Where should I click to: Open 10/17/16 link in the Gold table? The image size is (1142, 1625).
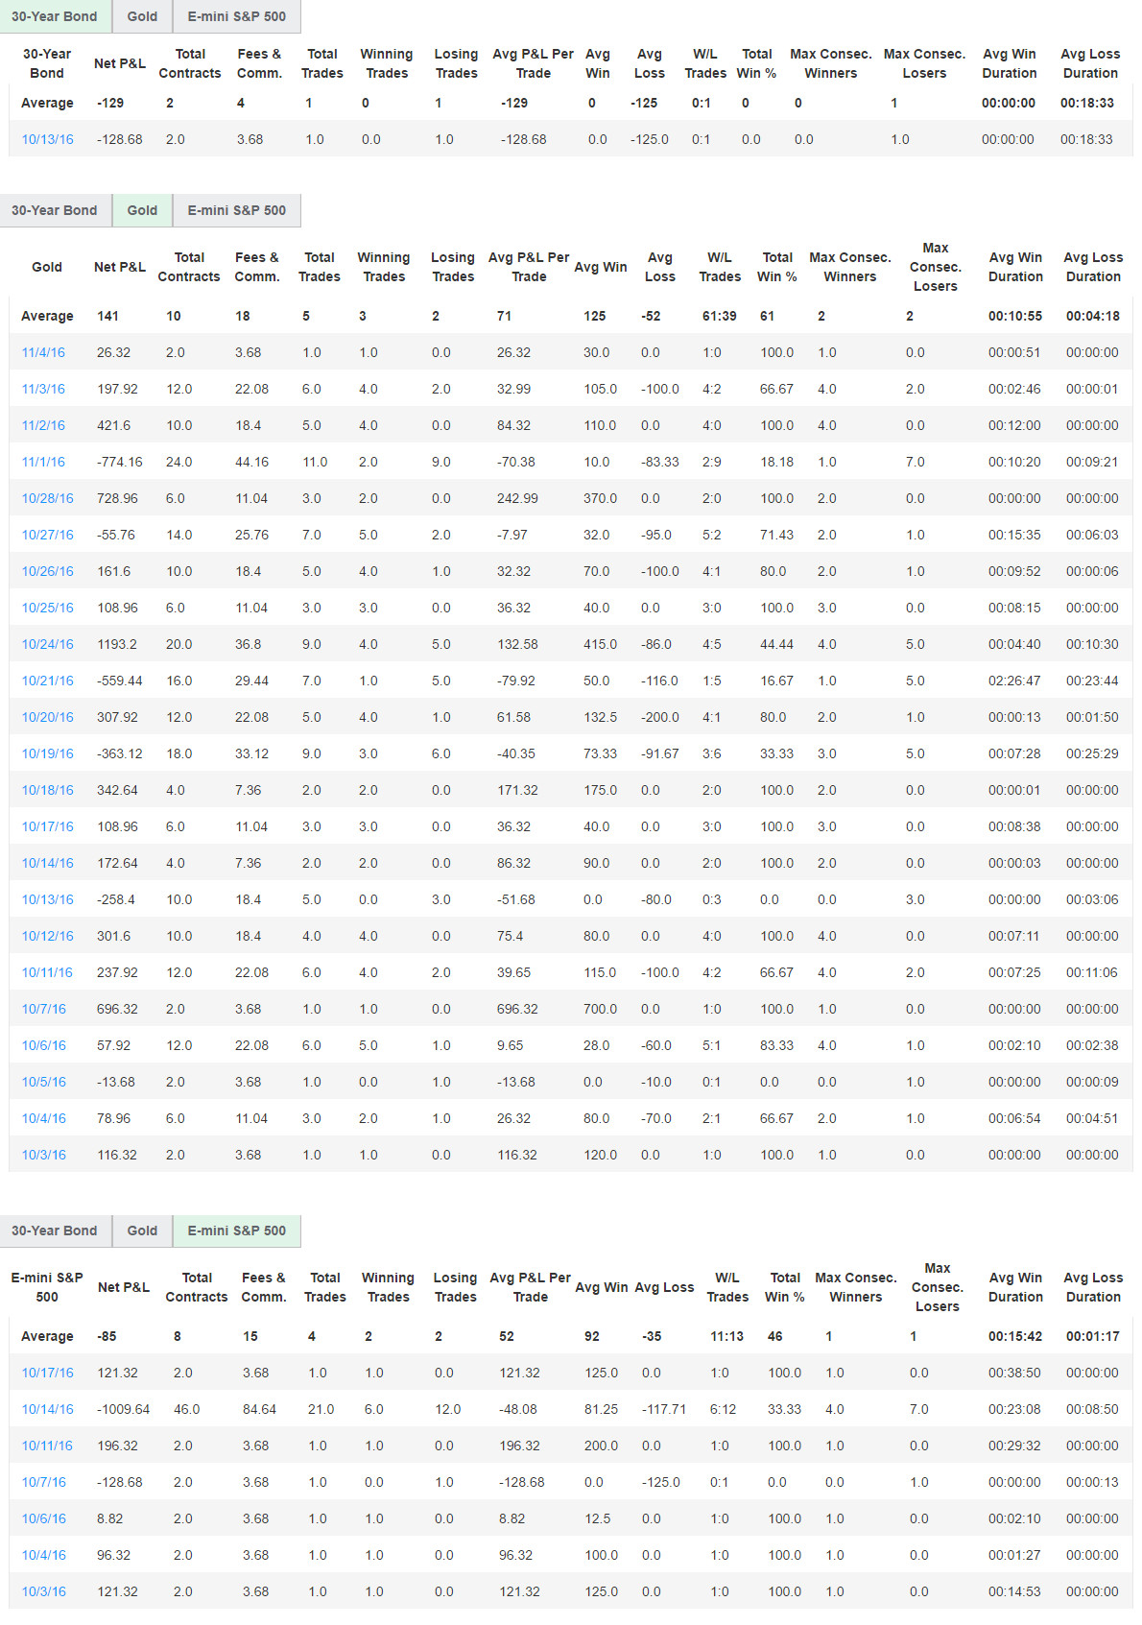(47, 826)
